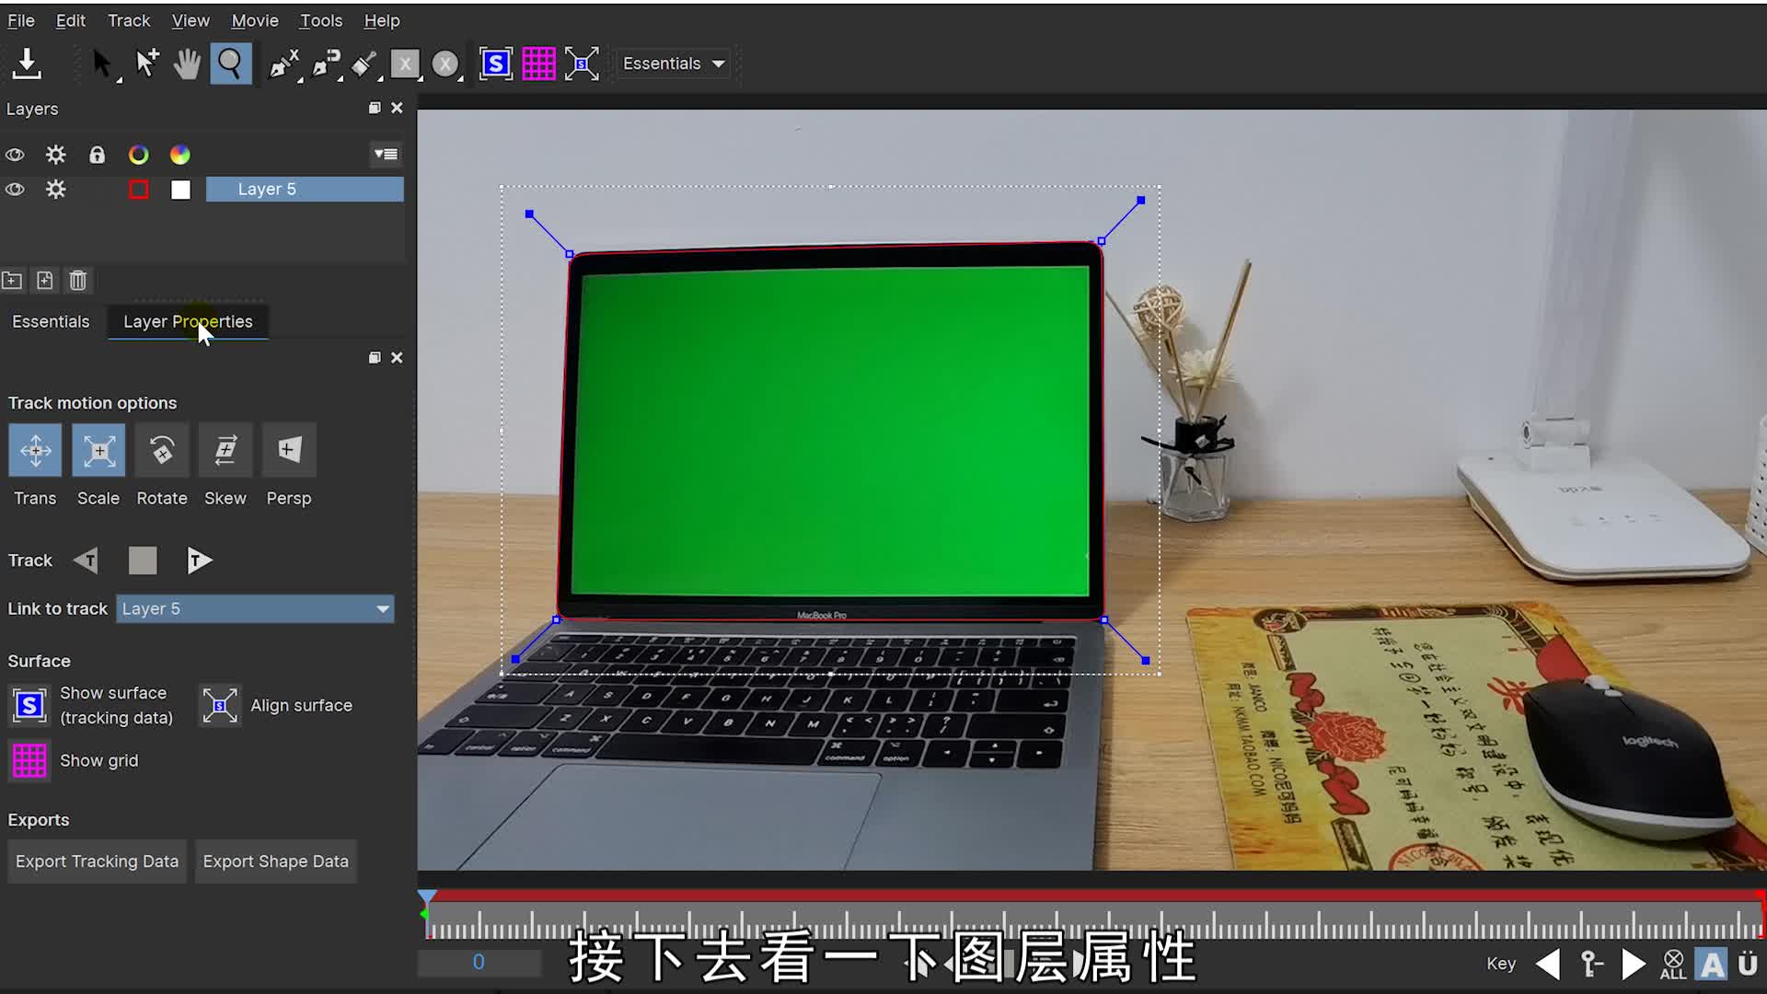Expand the Link to track dropdown

coord(383,609)
